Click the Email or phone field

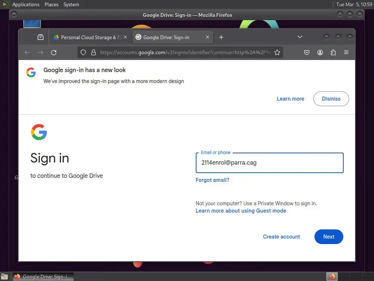270,163
